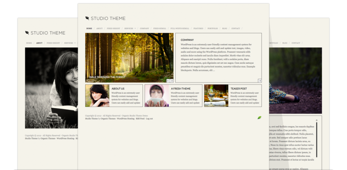Viewport: 347px width, 170px height.
Task: Click leaf logo on left About page
Action: (x=27, y=33)
